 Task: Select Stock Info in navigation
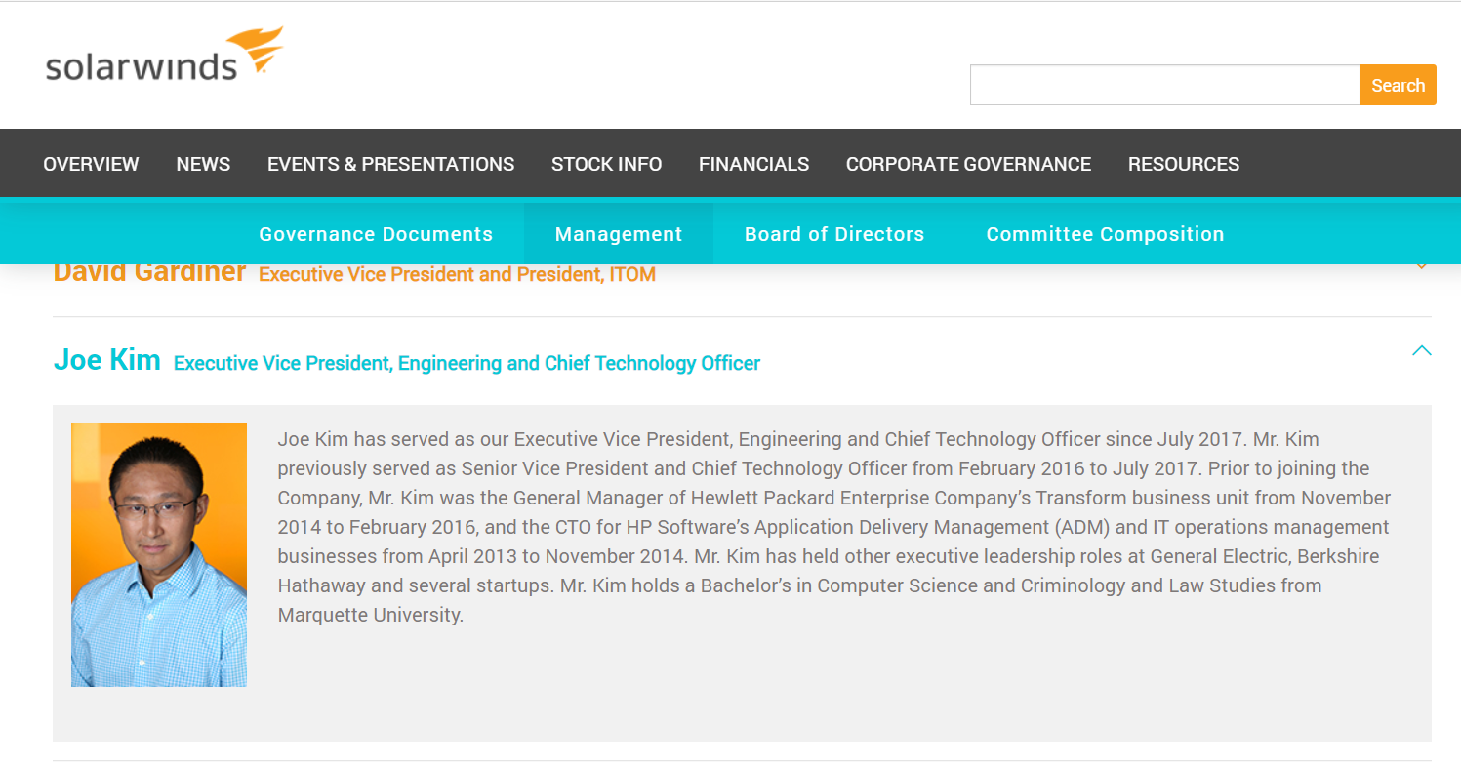point(606,164)
